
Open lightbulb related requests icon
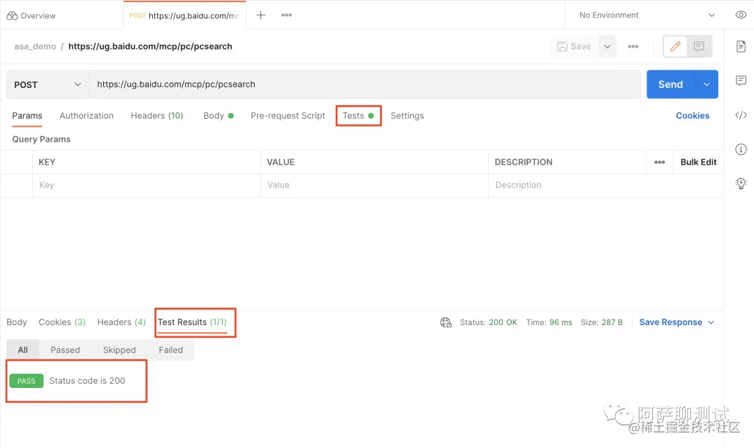click(741, 183)
